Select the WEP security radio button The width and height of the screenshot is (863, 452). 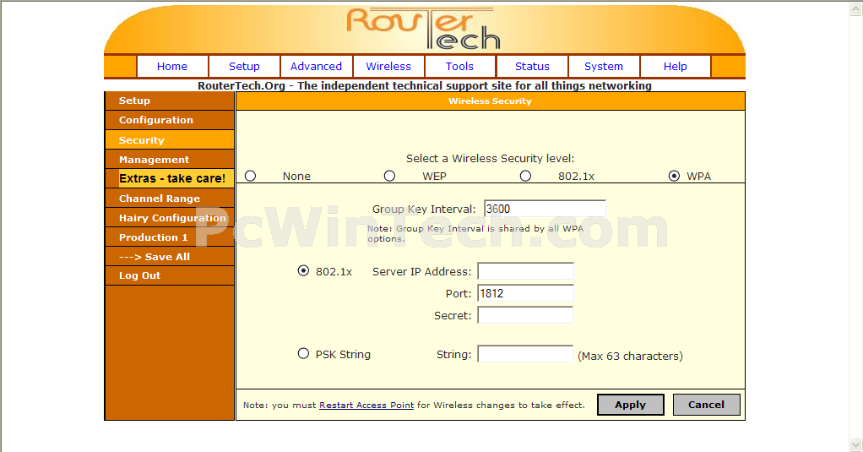[389, 176]
